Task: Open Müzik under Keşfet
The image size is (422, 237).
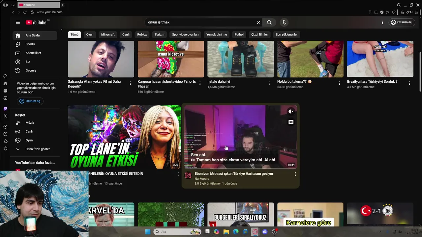Action: tap(35, 123)
